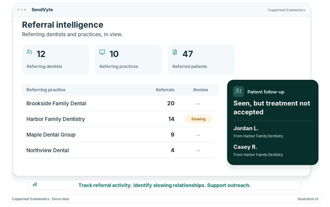
Task: Click the Slowing badge for Harbor Family Dentistry
Action: tap(198, 119)
